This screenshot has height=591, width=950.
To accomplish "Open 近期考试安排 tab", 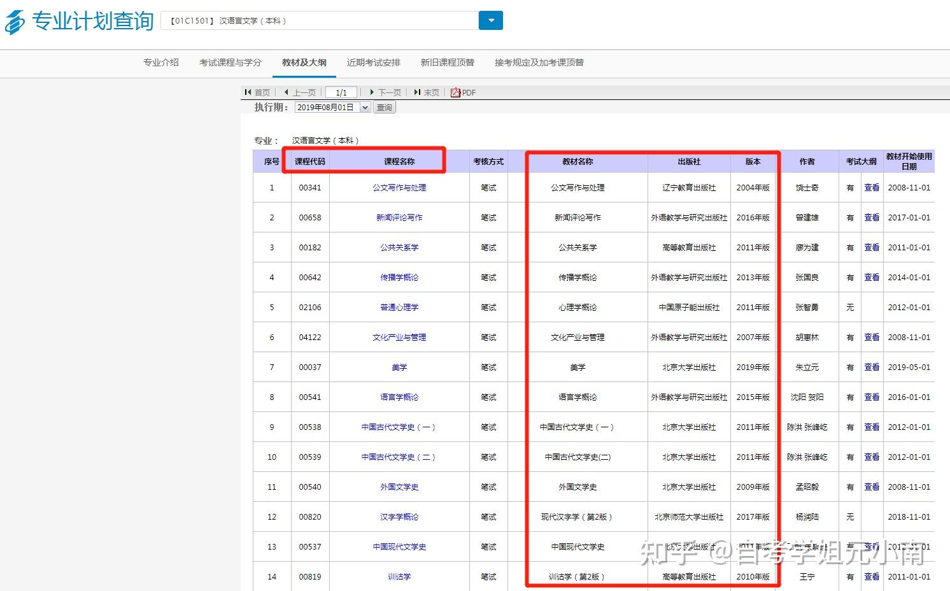I will (374, 62).
